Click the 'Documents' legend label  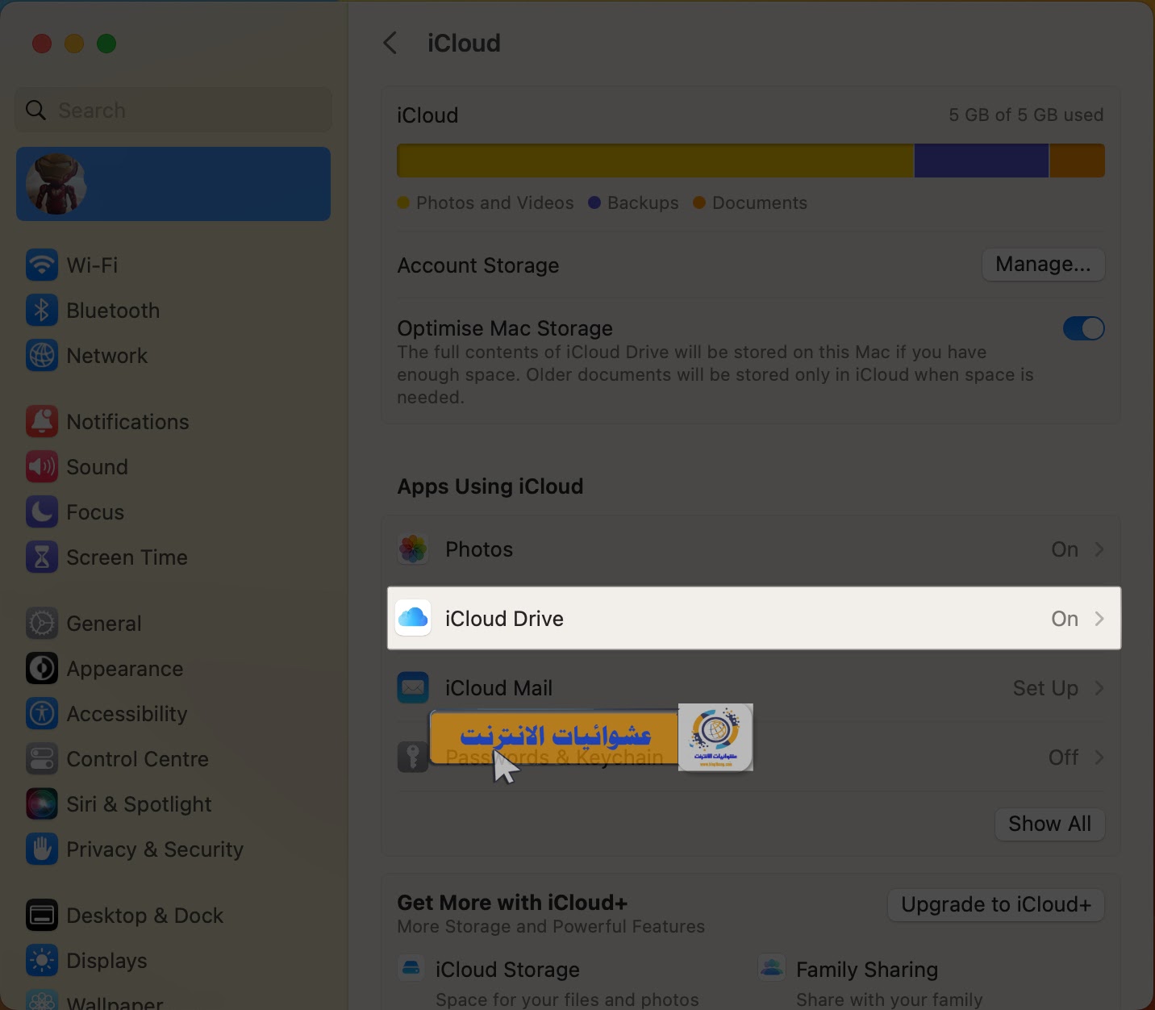tap(759, 202)
